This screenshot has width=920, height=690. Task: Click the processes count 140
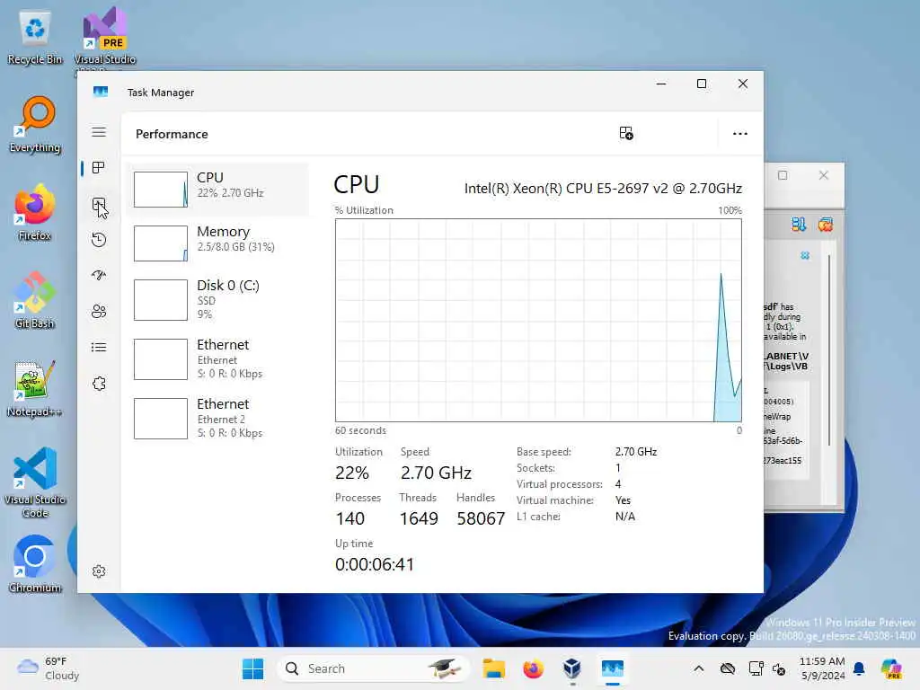pyautogui.click(x=349, y=518)
